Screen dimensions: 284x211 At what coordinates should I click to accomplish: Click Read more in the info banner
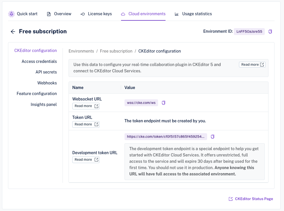(252, 65)
